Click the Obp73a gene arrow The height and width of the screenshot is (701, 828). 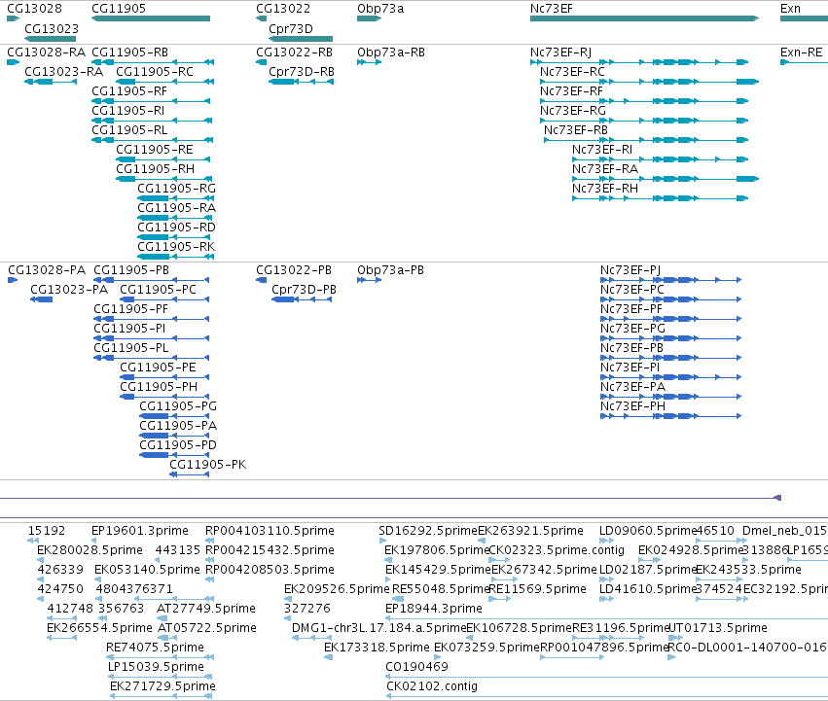[369, 18]
